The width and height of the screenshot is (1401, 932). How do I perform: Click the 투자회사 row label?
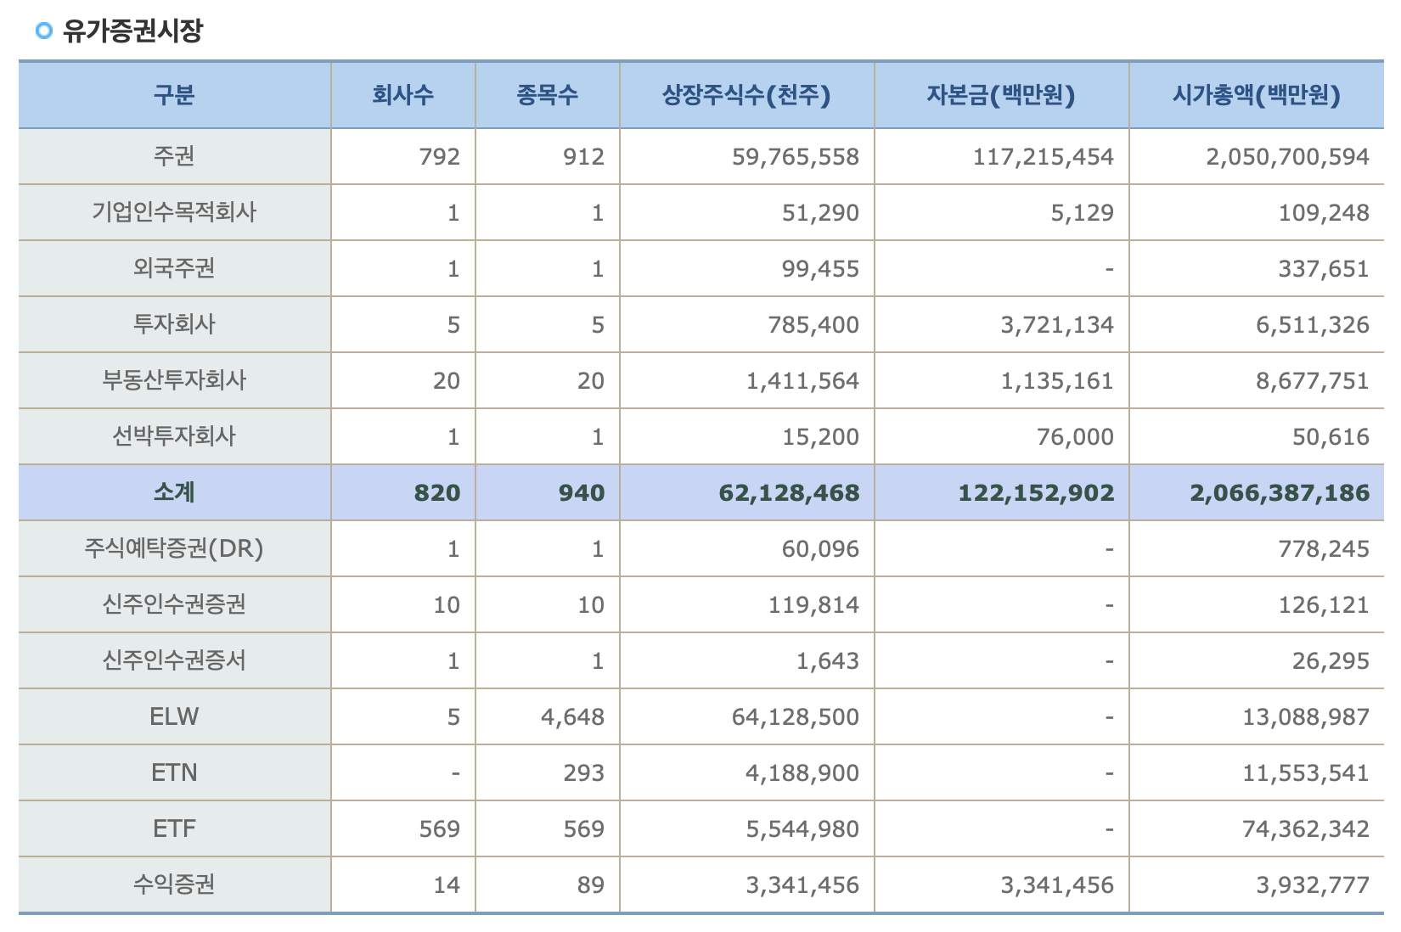point(174,324)
